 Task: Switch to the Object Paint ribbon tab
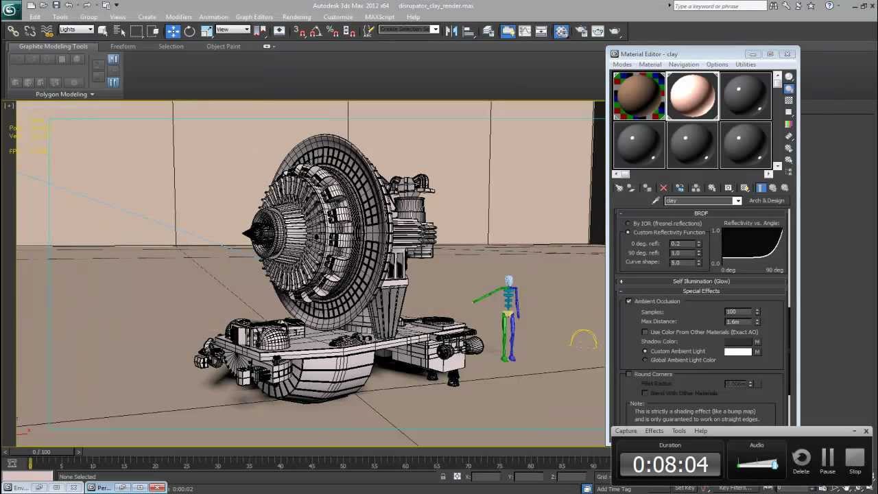(224, 47)
